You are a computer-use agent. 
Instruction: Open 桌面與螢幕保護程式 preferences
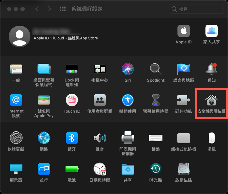(44, 69)
